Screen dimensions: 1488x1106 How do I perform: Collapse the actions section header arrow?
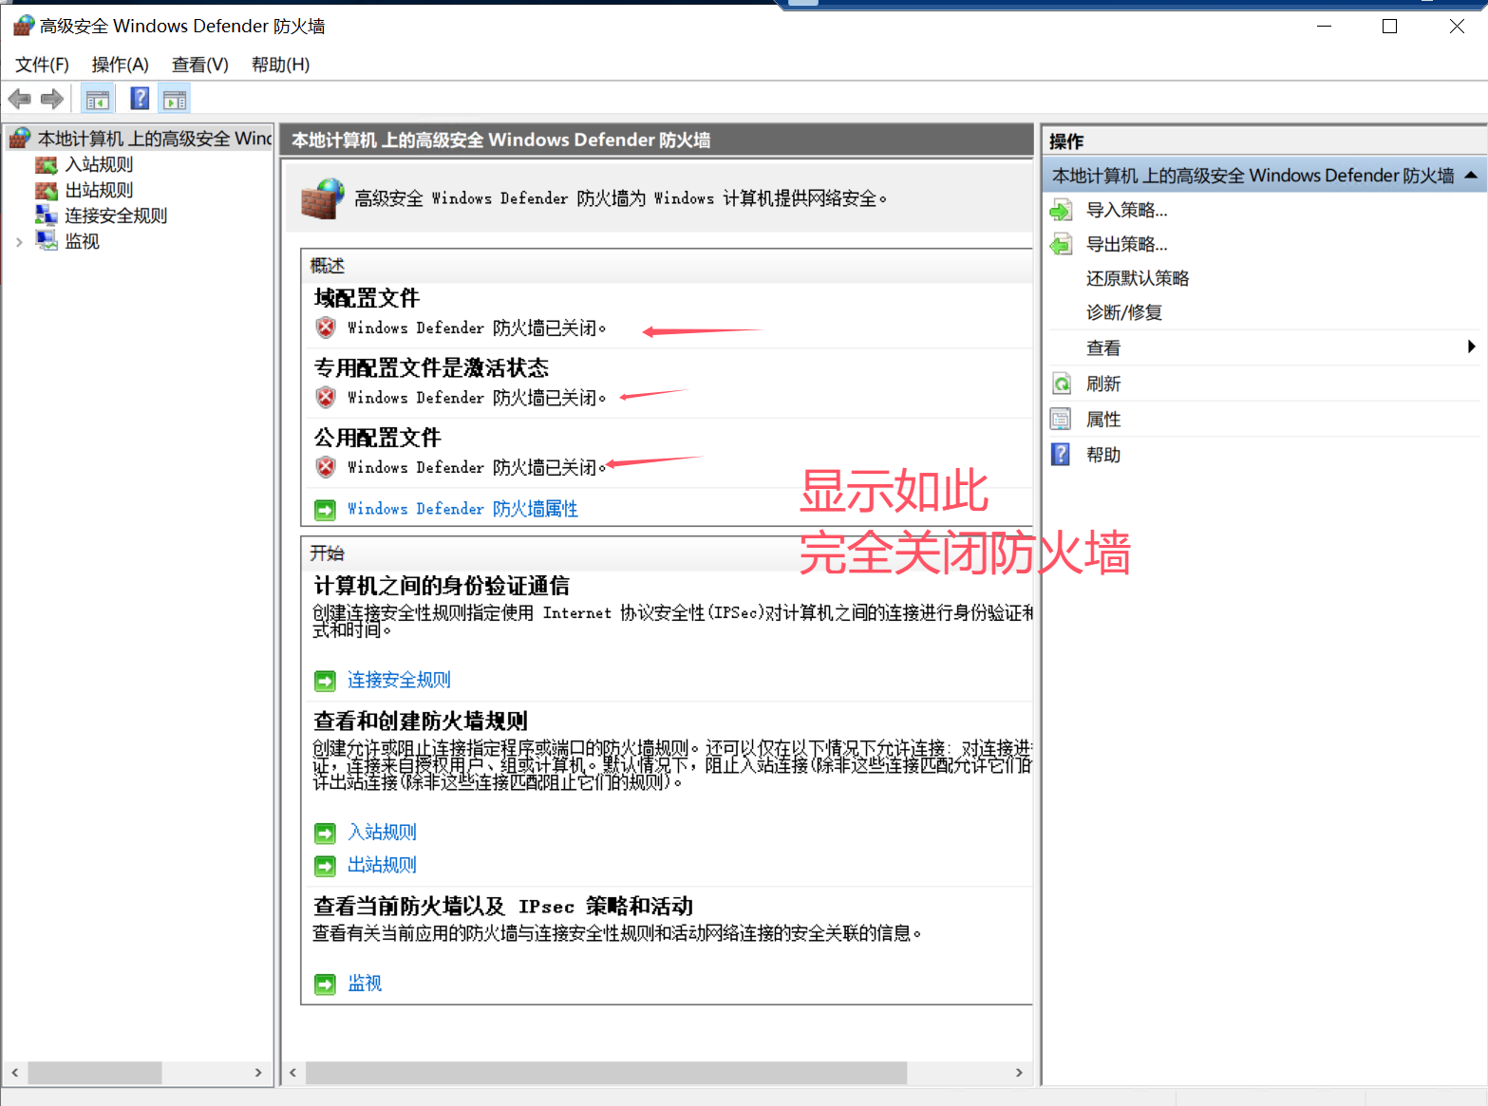tap(1471, 176)
